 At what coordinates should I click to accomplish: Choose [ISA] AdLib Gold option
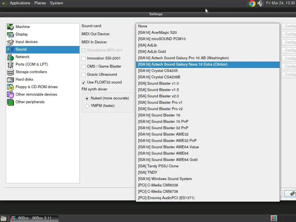tap(208, 51)
